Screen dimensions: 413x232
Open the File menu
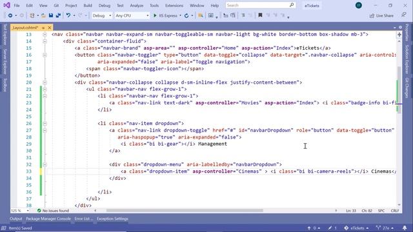tap(17, 5)
